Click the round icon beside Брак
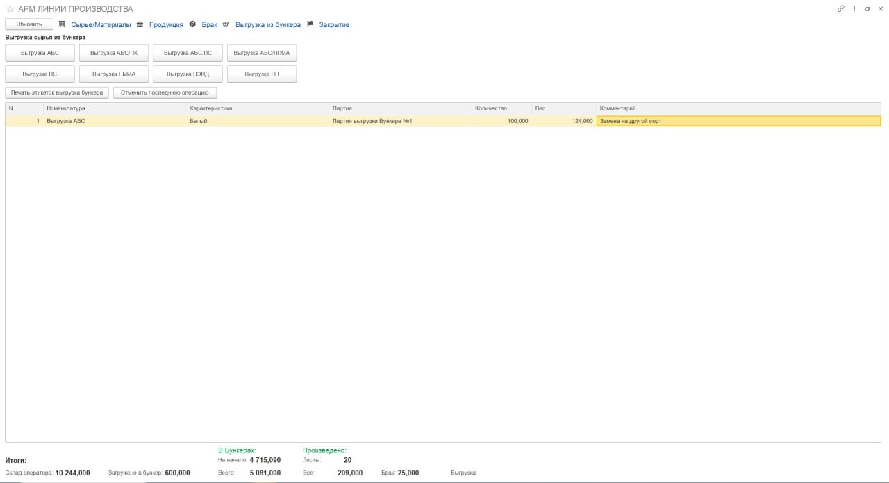889x483 pixels. point(192,24)
